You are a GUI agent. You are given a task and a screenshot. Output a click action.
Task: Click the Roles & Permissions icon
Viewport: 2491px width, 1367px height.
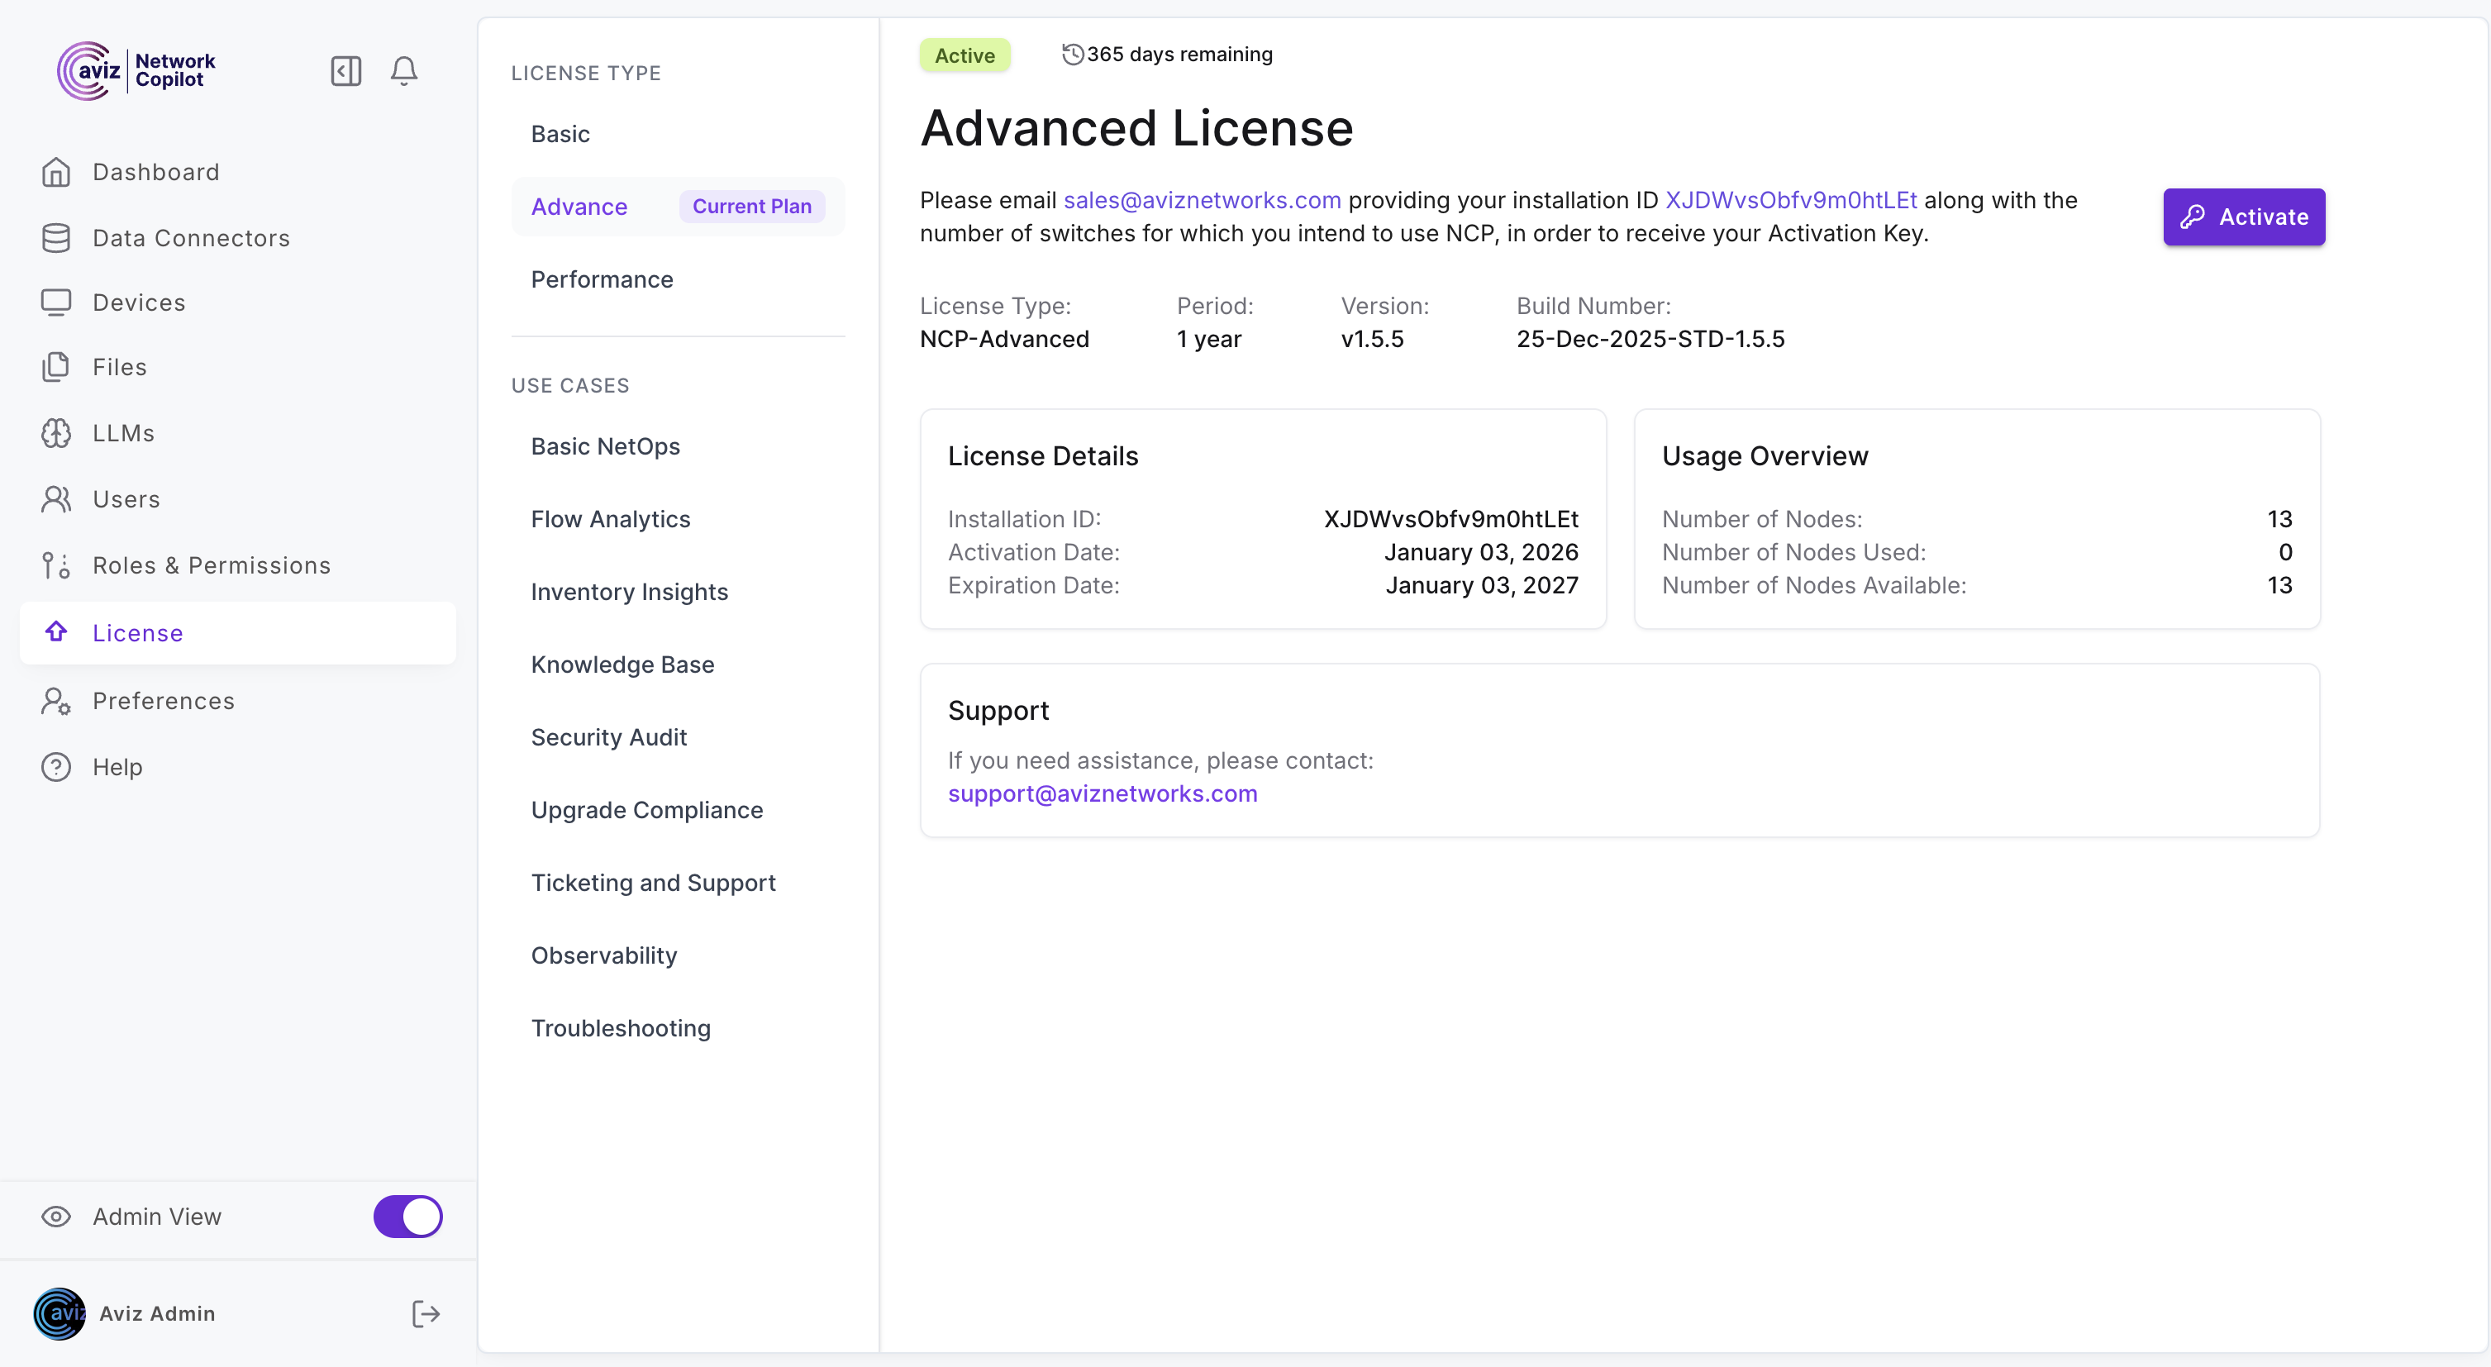[56, 565]
